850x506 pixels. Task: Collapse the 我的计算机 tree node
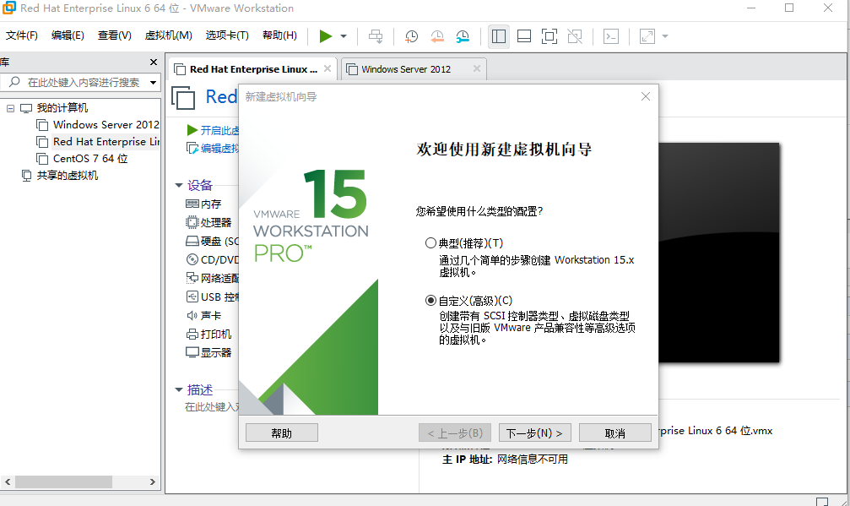pyautogui.click(x=10, y=108)
